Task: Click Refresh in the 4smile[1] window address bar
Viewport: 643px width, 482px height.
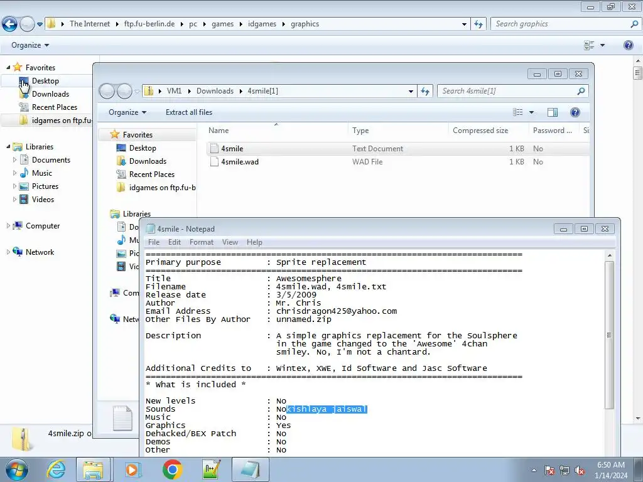Action: coord(425,92)
